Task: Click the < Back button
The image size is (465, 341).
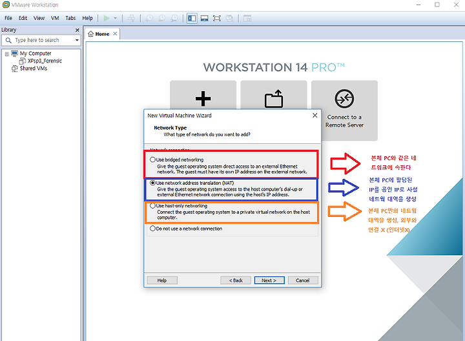Action: click(236, 280)
